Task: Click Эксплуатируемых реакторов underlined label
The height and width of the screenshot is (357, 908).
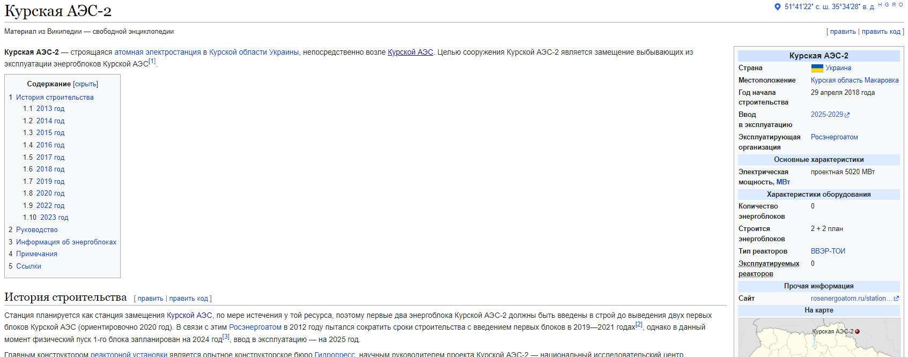Action: pos(769,269)
